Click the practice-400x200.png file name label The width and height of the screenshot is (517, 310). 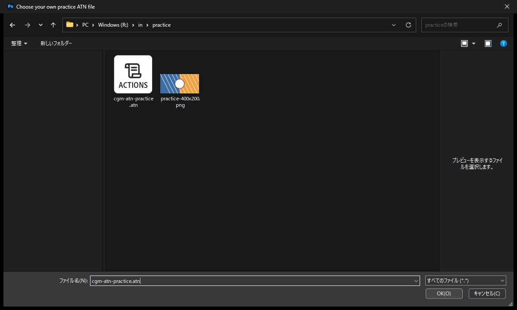click(x=181, y=102)
